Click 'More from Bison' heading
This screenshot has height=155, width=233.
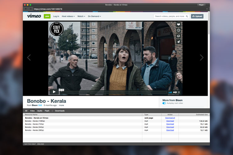[172, 100]
